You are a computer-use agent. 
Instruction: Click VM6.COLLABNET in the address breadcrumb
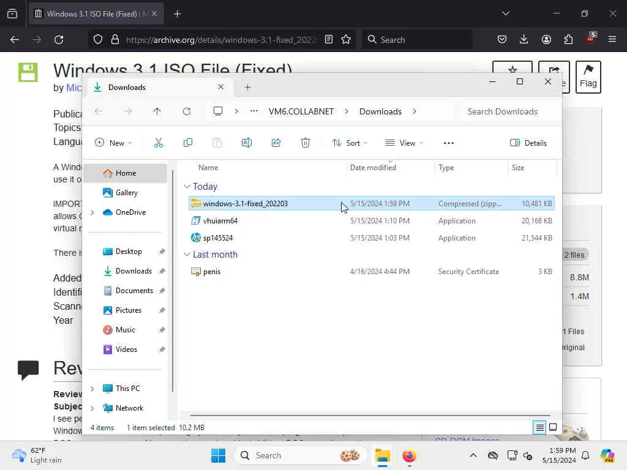301,111
